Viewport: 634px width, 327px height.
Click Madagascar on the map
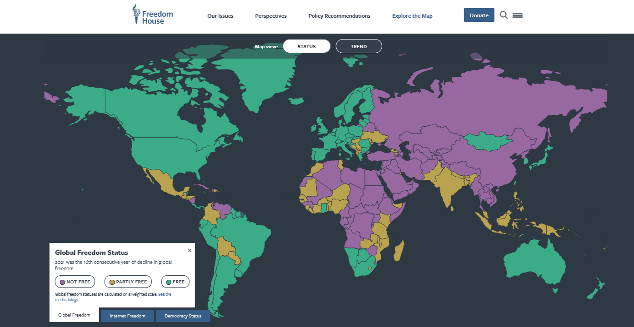point(398,251)
